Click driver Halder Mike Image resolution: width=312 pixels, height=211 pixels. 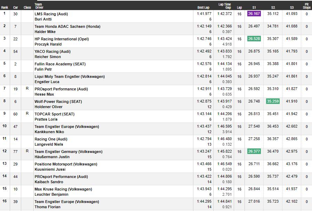[45, 32]
